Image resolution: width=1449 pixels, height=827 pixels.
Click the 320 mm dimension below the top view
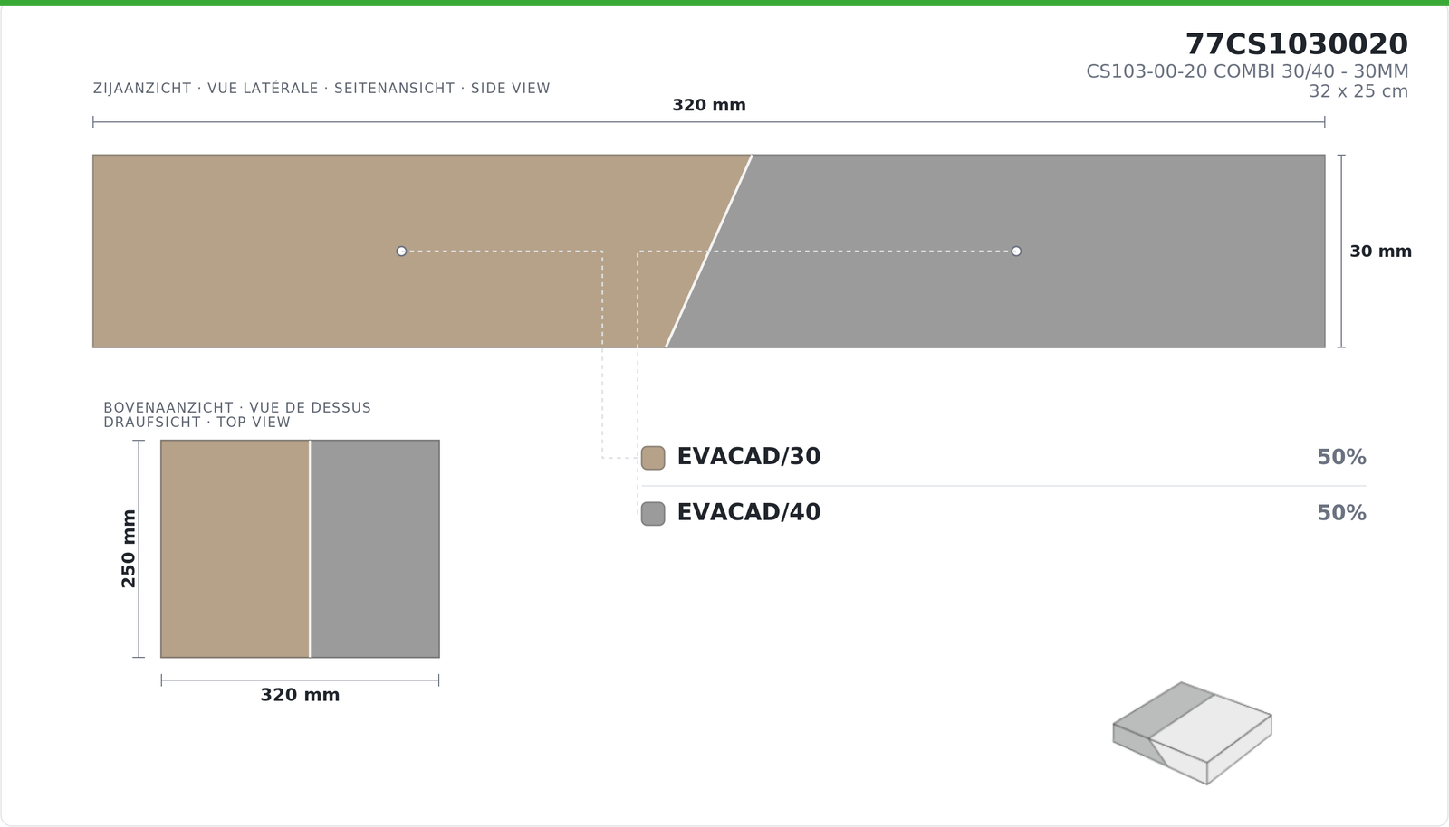coord(300,695)
